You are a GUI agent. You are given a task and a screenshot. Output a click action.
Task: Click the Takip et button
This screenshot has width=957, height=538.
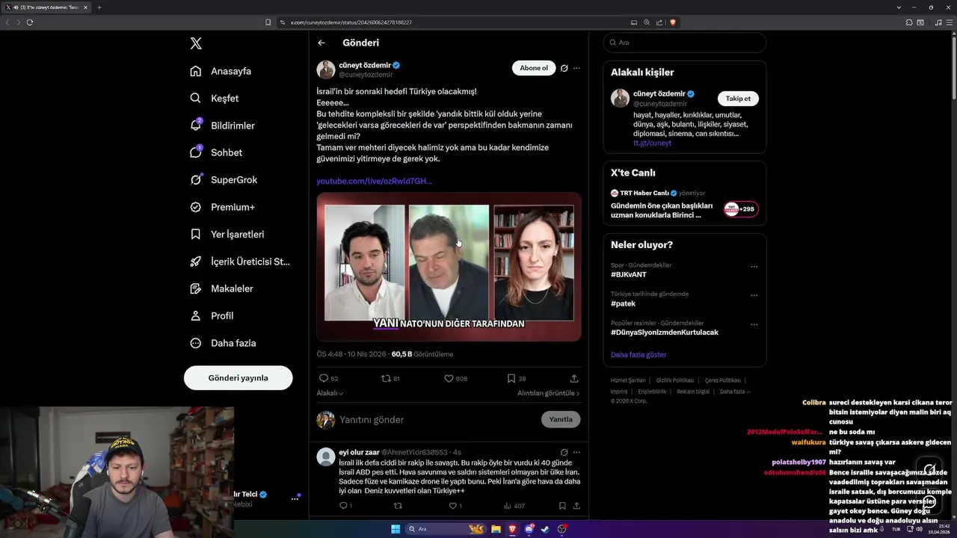738,99
